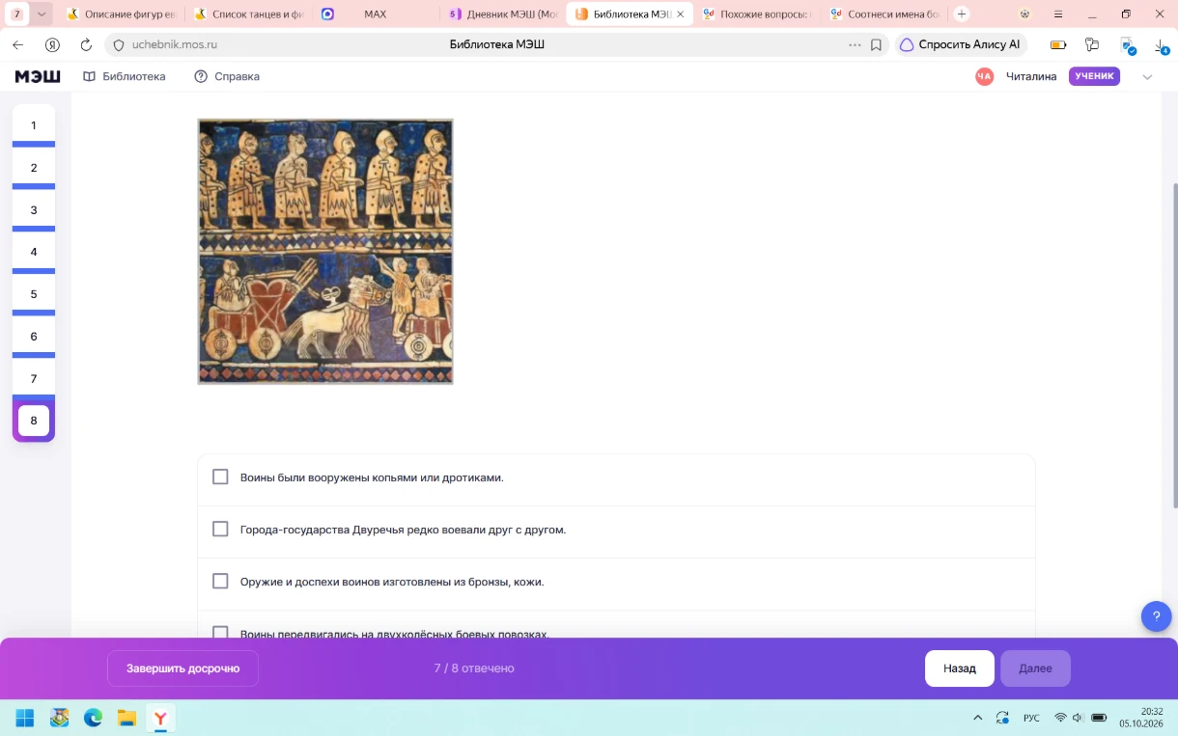Switch to the 'Похожие вопросы' tab
1178x736 pixels.
pyautogui.click(x=757, y=14)
